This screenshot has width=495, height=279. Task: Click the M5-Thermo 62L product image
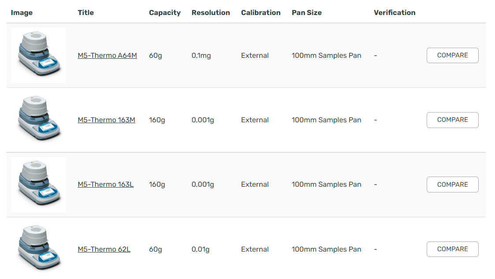coord(38,249)
